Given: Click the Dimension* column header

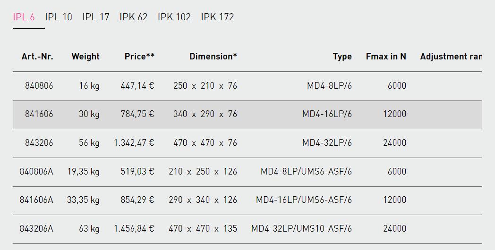Looking at the screenshot, I should point(213,57).
